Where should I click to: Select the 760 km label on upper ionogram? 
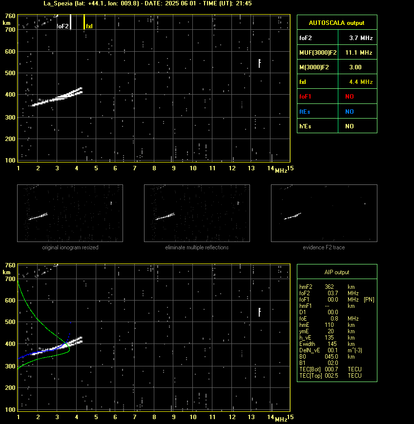click(x=10, y=16)
